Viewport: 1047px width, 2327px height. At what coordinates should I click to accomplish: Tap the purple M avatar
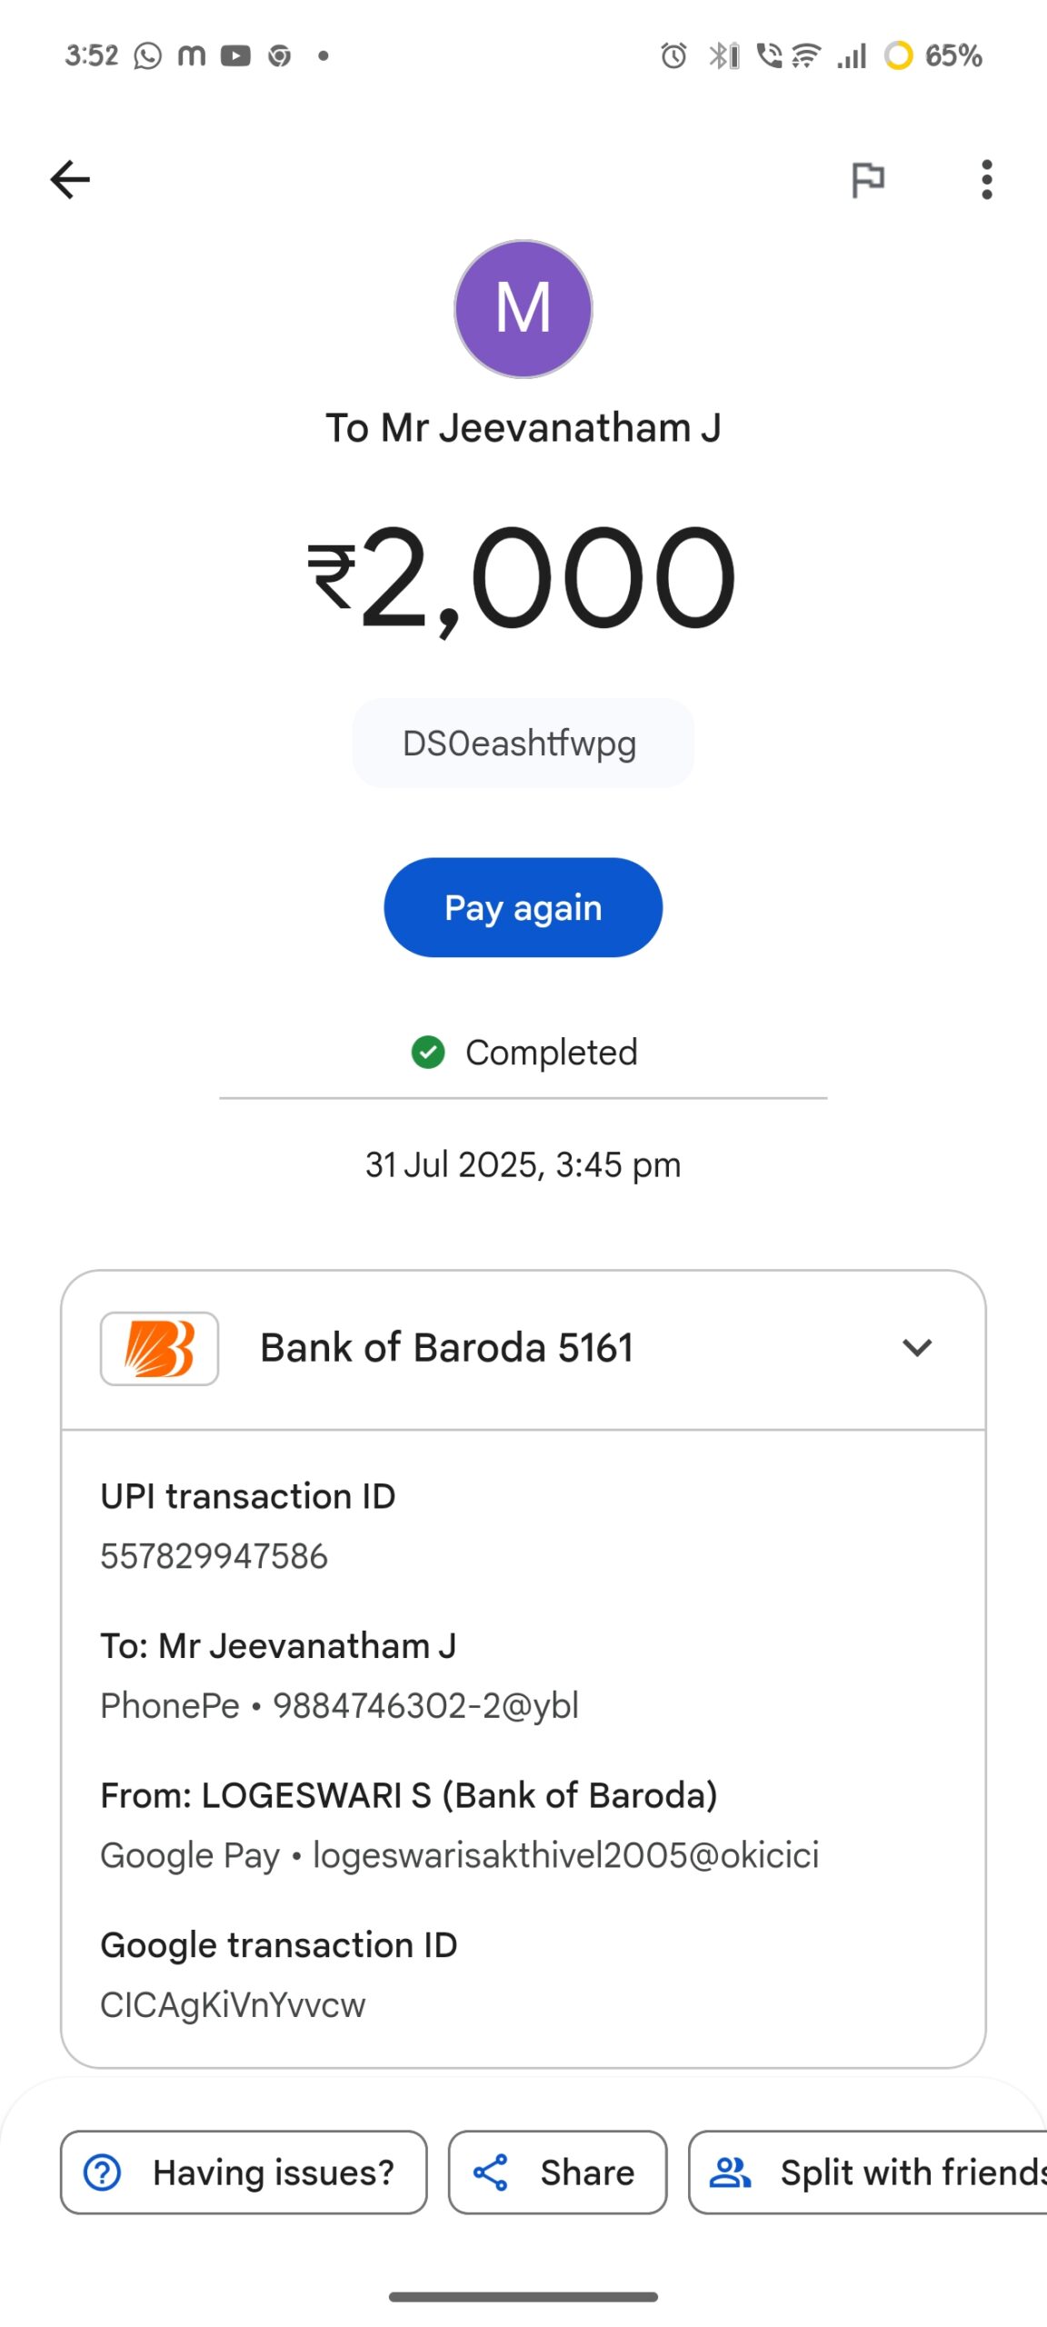(523, 309)
